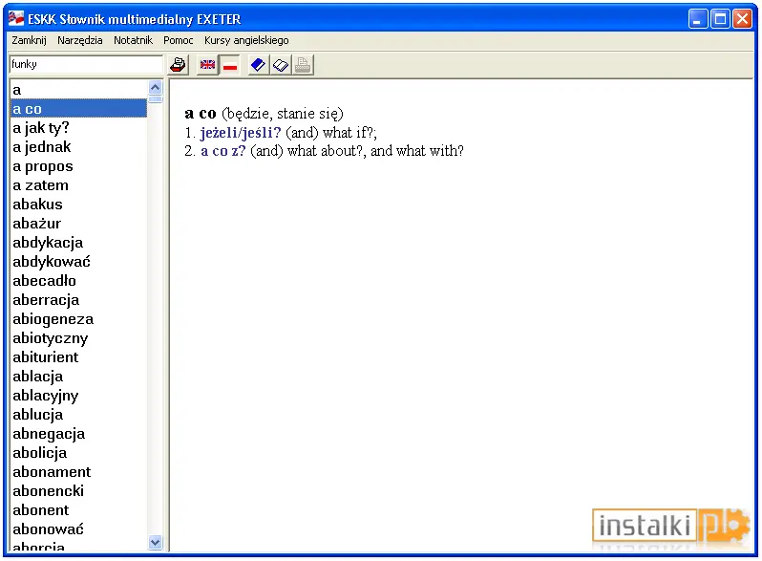Follow the 'a co z?' link in the definition
This screenshot has height=561, width=762.
pyautogui.click(x=223, y=151)
